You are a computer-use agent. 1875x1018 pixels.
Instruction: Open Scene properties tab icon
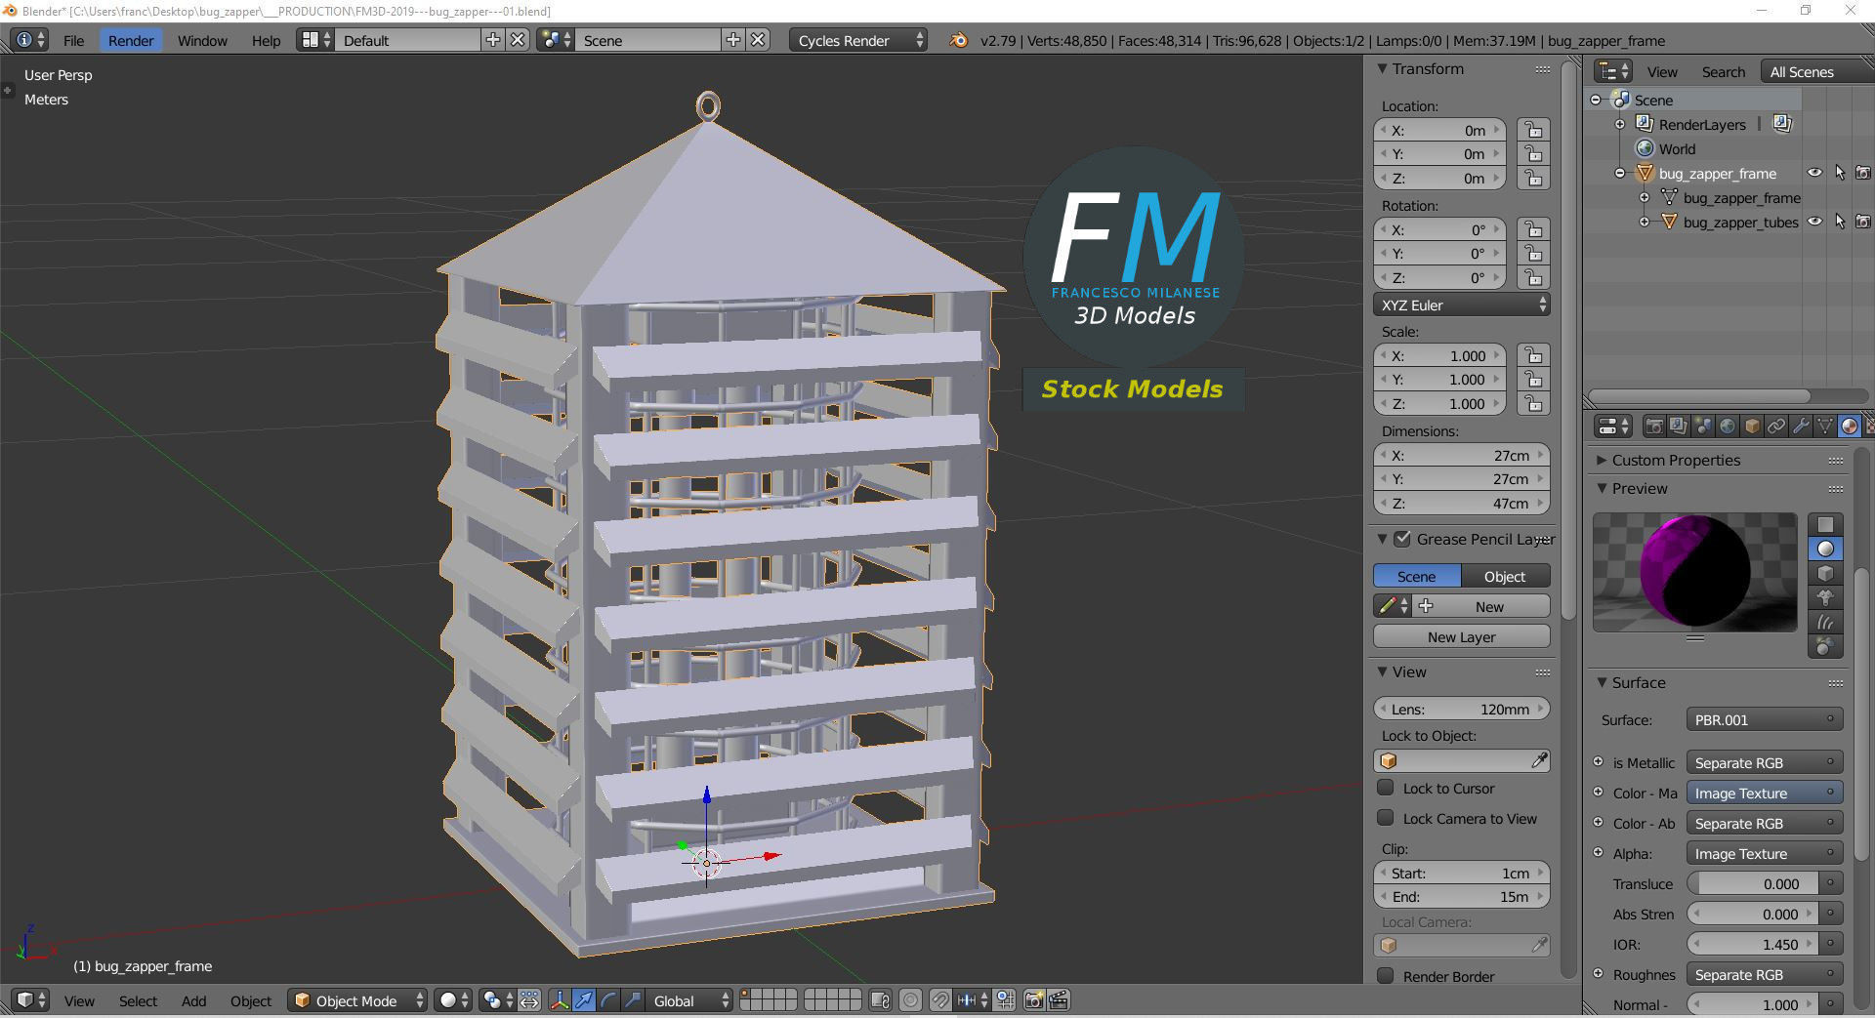pos(1703,427)
